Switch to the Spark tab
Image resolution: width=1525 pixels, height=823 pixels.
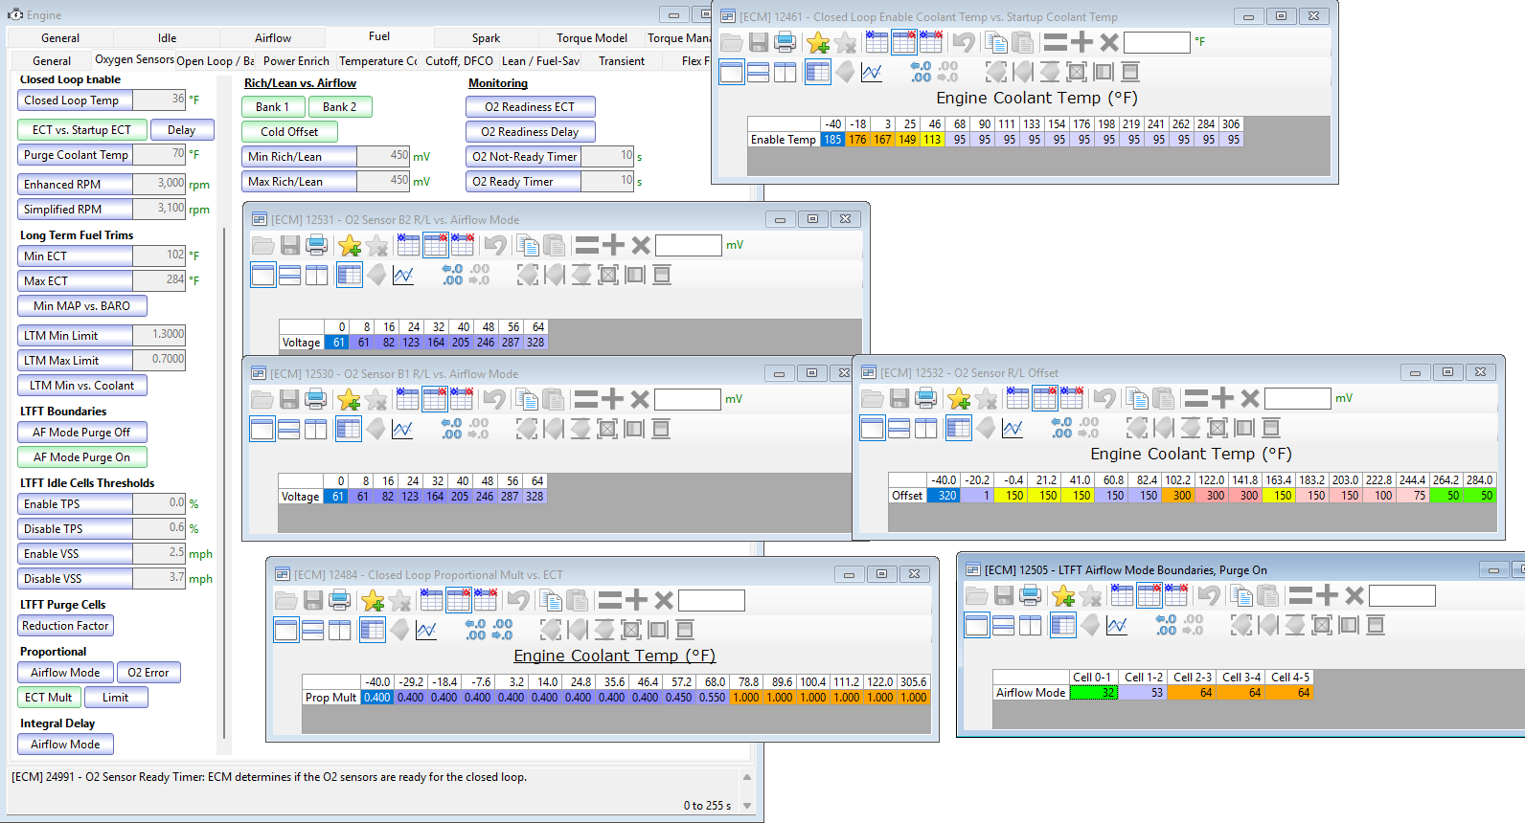[x=486, y=38]
